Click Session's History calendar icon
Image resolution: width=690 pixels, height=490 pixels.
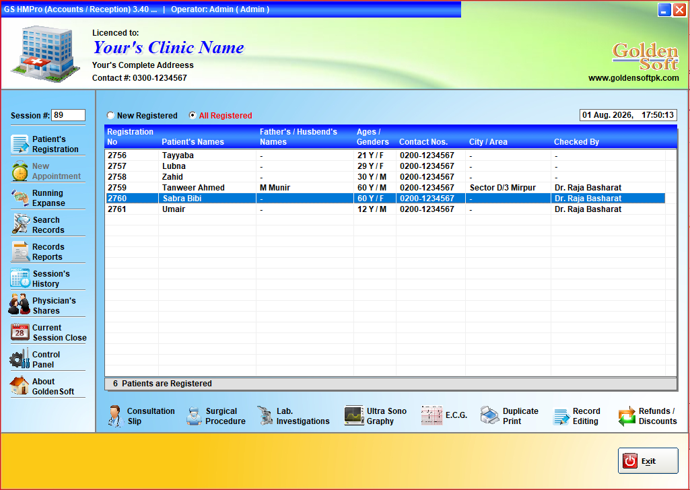coord(20,279)
